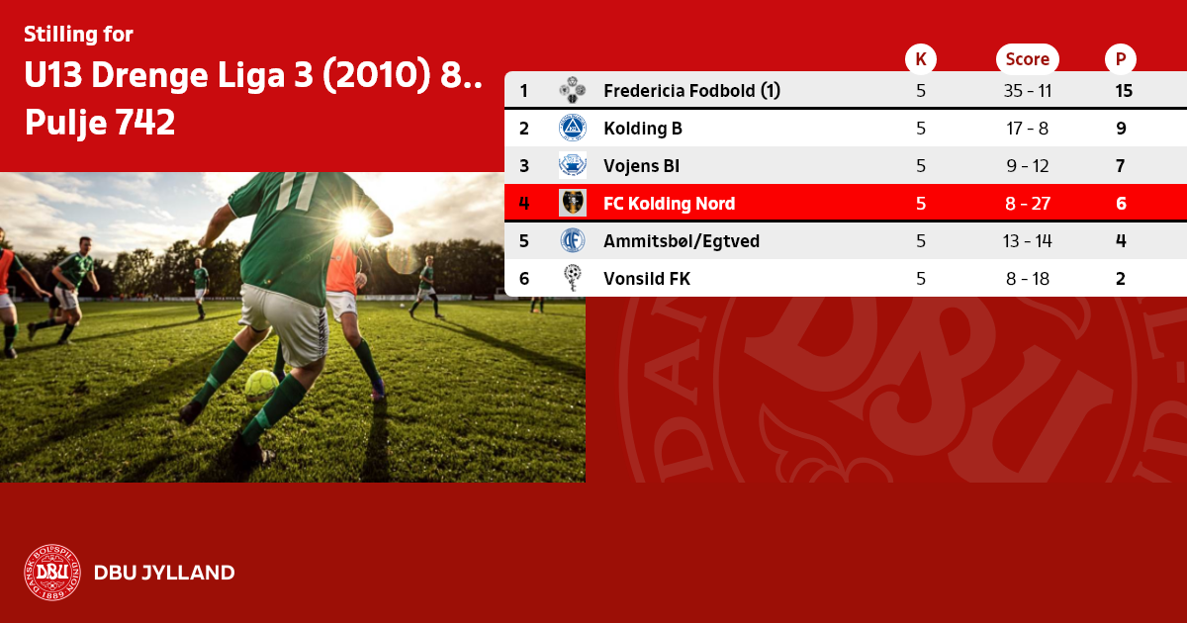The height and width of the screenshot is (623, 1187).
Task: Click Fredericia's 35 - 11 score
Action: 1028,91
